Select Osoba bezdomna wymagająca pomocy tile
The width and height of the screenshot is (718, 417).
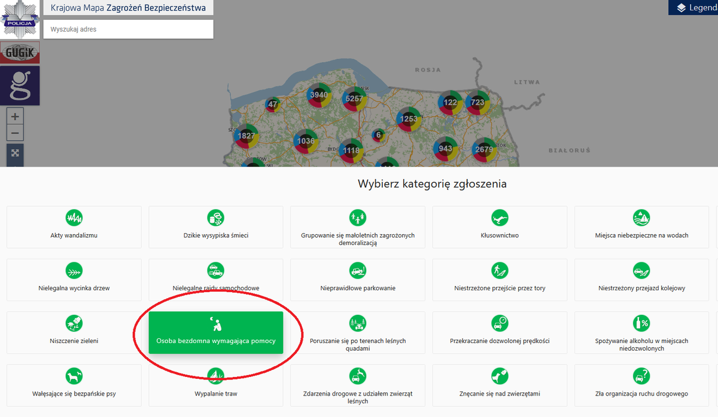coord(215,333)
